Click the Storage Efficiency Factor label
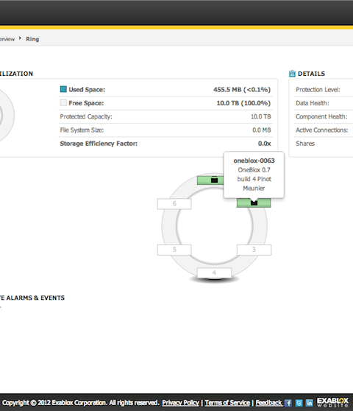 coord(99,144)
